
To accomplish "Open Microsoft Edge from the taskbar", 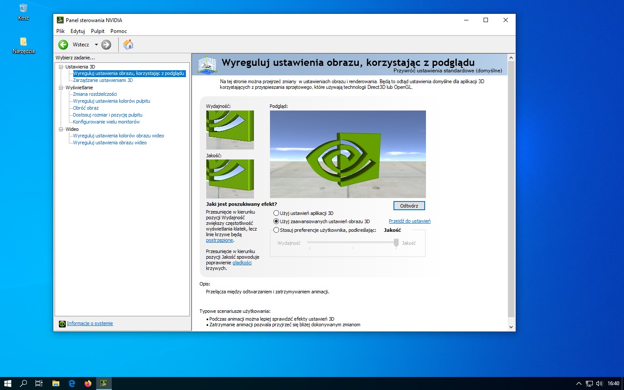I will 72,383.
